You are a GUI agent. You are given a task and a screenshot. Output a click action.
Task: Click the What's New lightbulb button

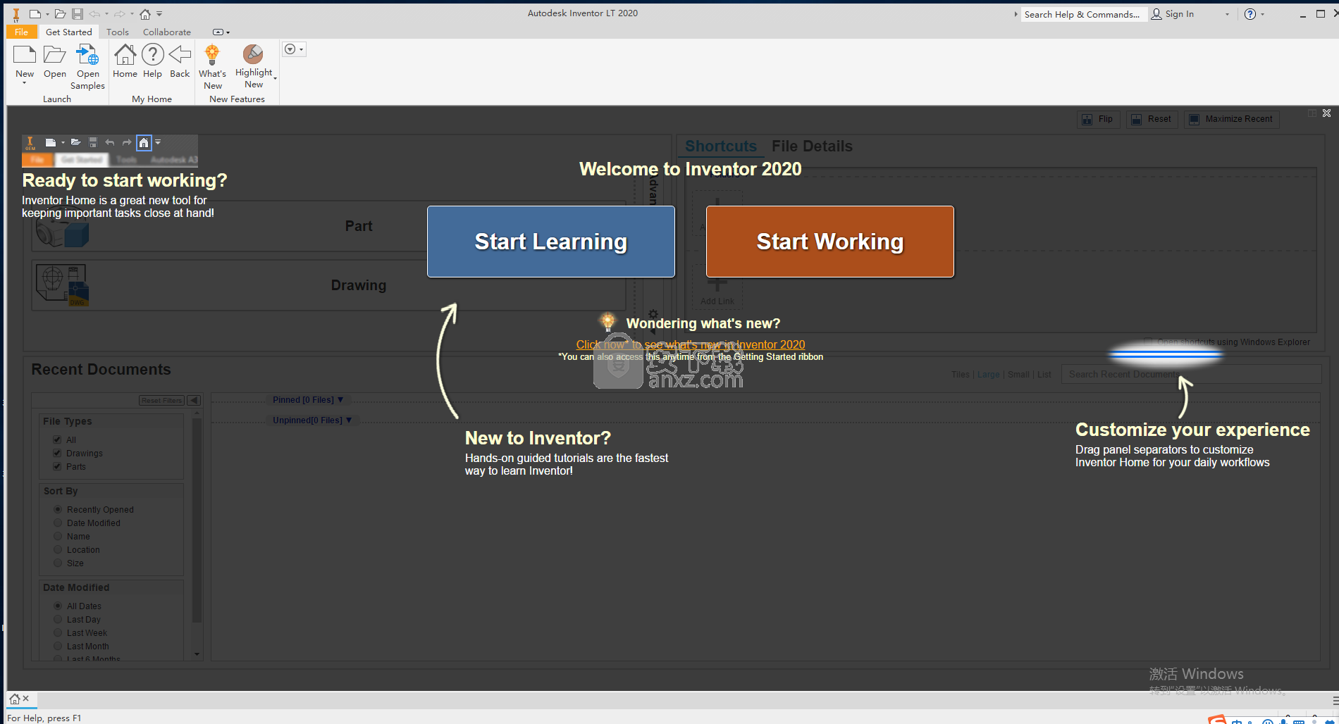click(212, 67)
